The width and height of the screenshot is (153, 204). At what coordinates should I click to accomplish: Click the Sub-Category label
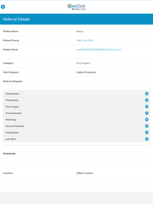11,72
